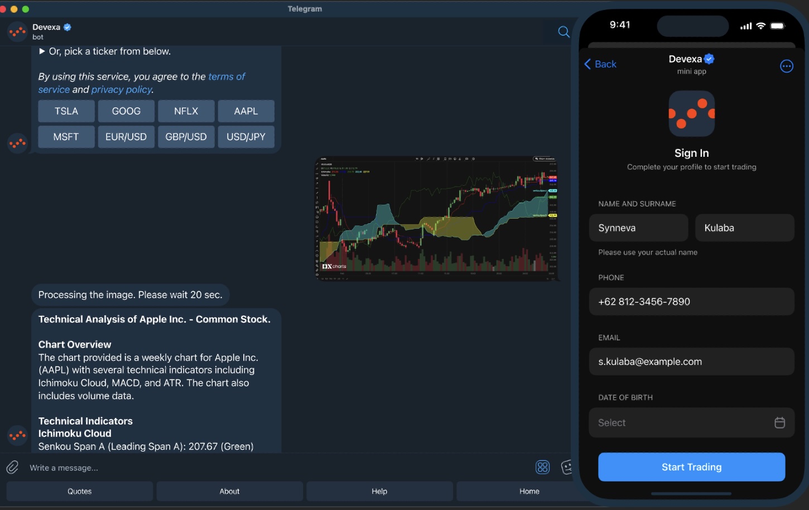The width and height of the screenshot is (809, 510).
Task: Select the TSLA ticker button
Action: pyautogui.click(x=66, y=111)
